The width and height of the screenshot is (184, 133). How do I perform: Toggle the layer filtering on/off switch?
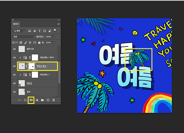click(55, 31)
